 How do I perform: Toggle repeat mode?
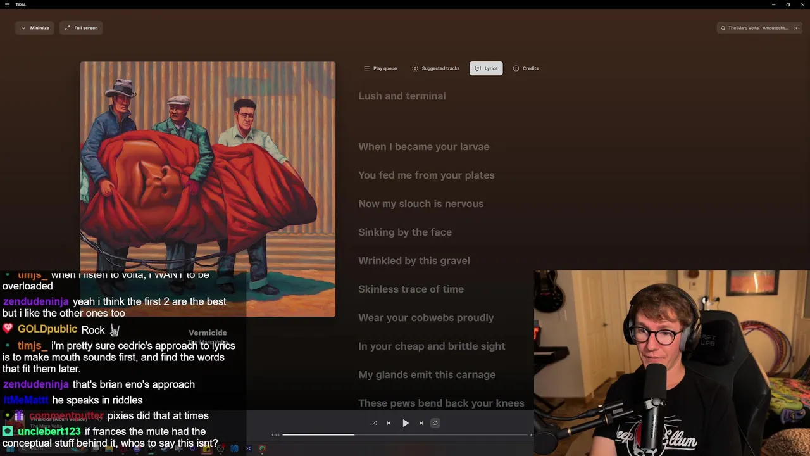coord(435,423)
